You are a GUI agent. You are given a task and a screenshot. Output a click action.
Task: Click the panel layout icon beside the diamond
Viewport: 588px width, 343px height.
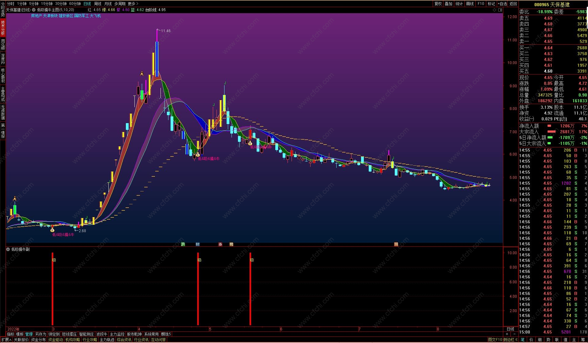point(500,10)
